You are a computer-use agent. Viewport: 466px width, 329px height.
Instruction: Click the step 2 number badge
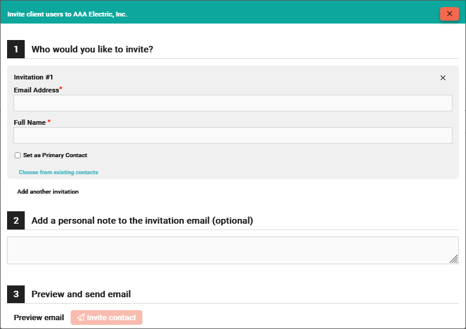pos(16,221)
